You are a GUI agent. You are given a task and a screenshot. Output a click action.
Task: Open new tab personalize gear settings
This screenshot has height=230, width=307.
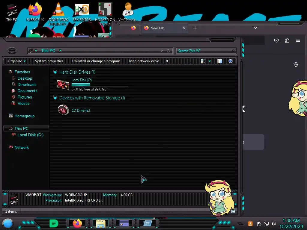[x=296, y=64]
